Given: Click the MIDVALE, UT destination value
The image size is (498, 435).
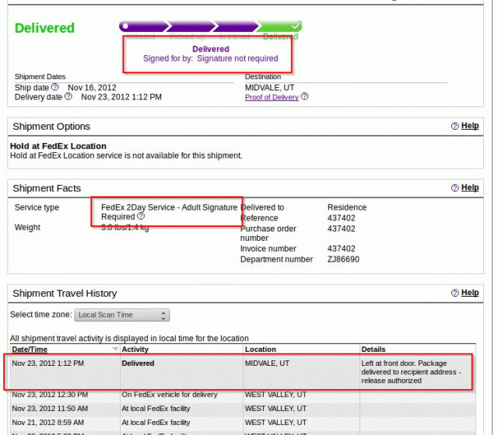Looking at the screenshot, I should coord(269,88).
